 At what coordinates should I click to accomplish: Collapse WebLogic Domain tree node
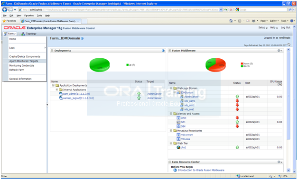171,88
